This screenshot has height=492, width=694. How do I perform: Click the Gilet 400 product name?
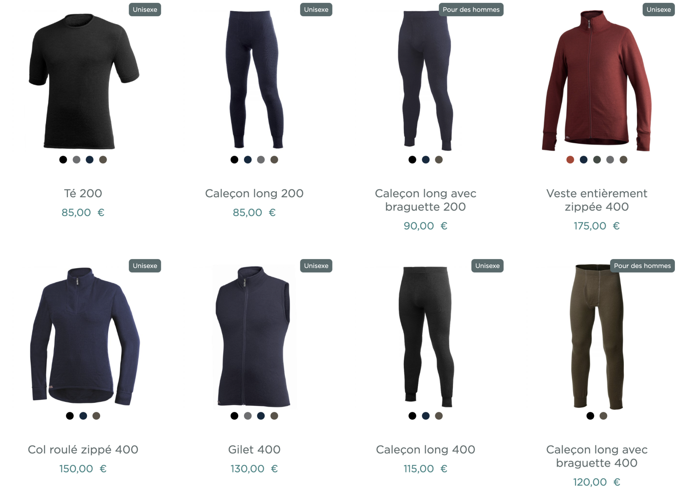click(254, 449)
